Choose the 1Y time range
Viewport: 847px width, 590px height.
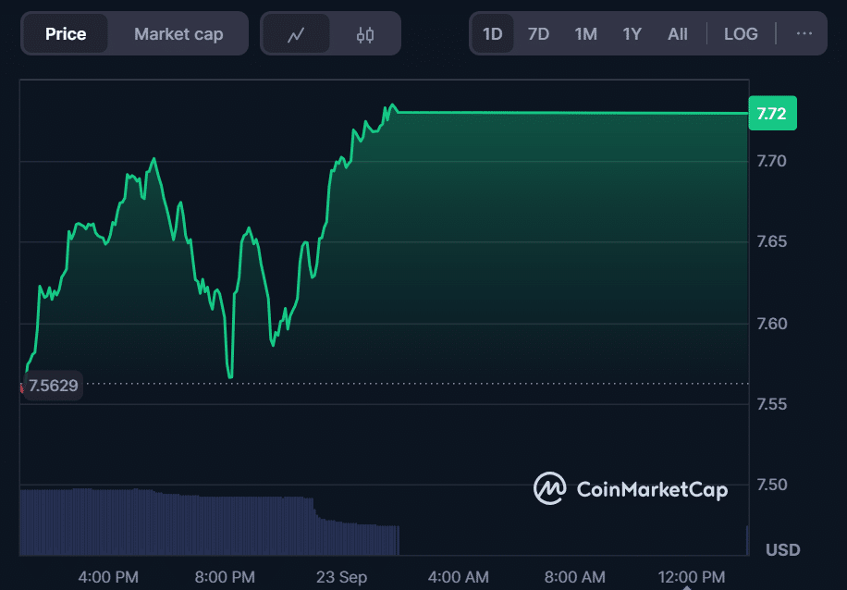(x=632, y=34)
